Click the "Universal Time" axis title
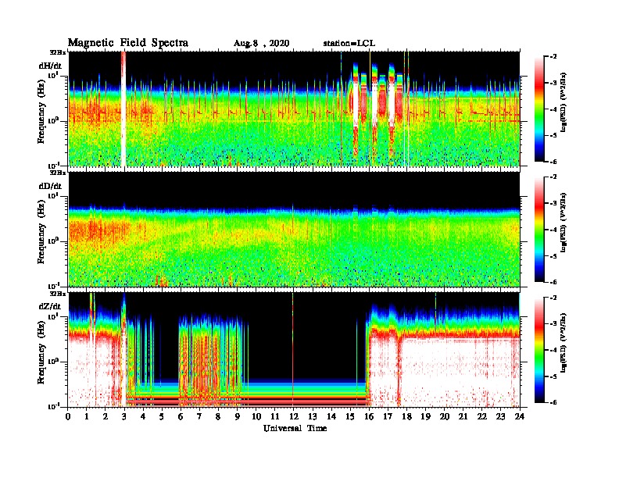Screen dimensions: 619x478 pyautogui.click(x=295, y=428)
